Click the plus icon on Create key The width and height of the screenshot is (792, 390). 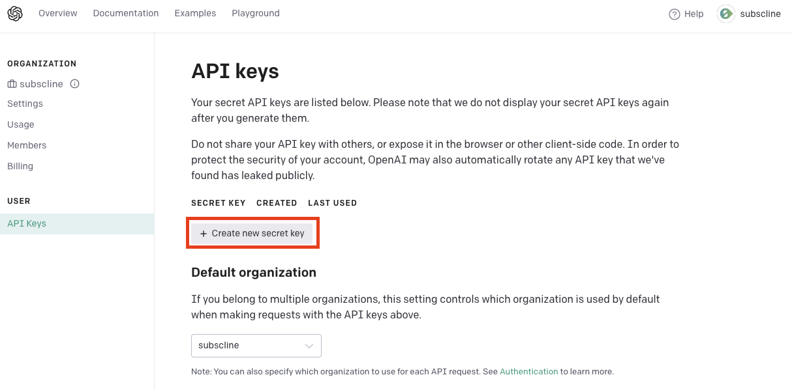[204, 234]
